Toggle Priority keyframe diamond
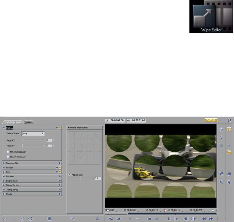This screenshot has width=234, height=222. pos(60,194)
